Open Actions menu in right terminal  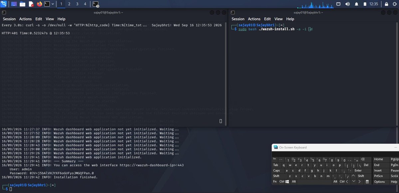tap(254, 19)
